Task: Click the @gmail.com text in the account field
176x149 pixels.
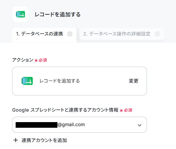Action: tap(71, 125)
